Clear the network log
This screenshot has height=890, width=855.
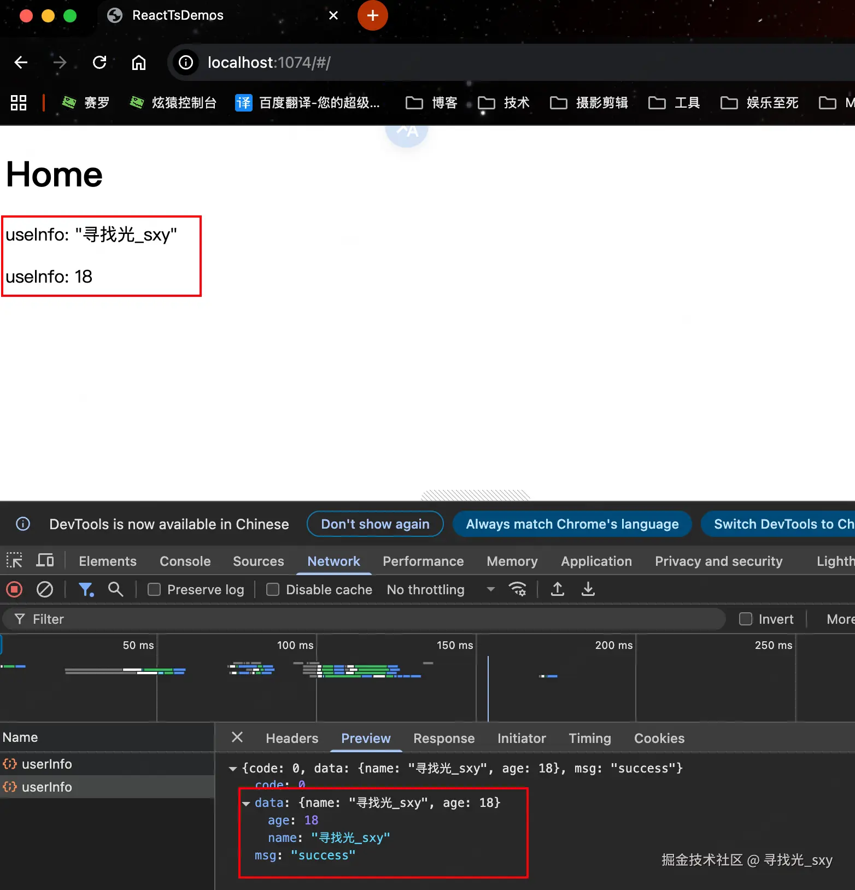click(x=45, y=589)
